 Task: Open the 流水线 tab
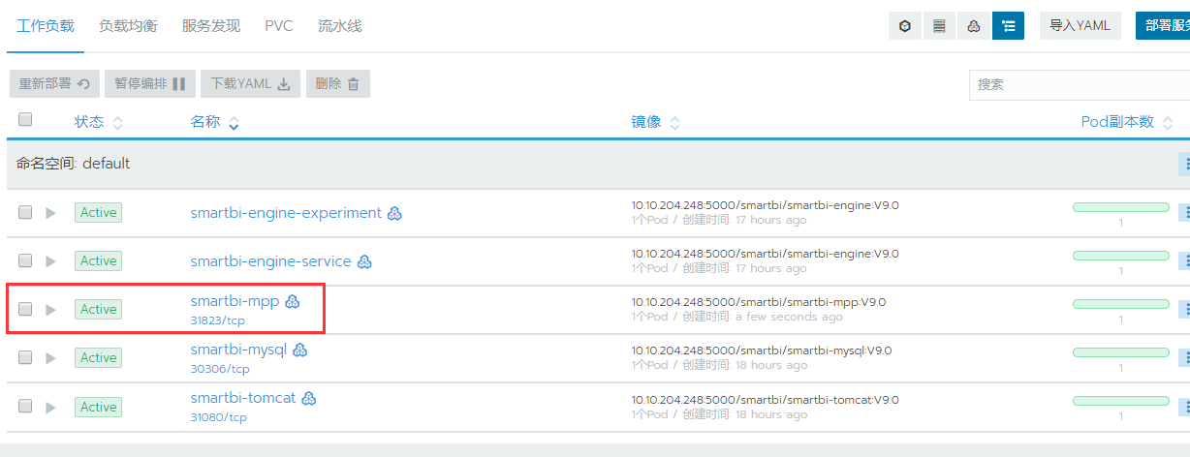click(x=339, y=26)
